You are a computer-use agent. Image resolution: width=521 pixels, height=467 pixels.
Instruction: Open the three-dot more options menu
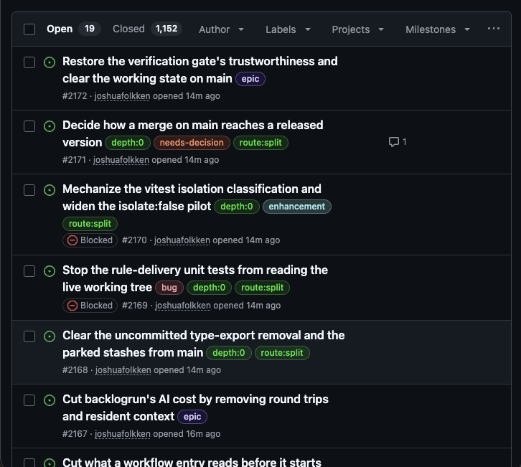(494, 29)
